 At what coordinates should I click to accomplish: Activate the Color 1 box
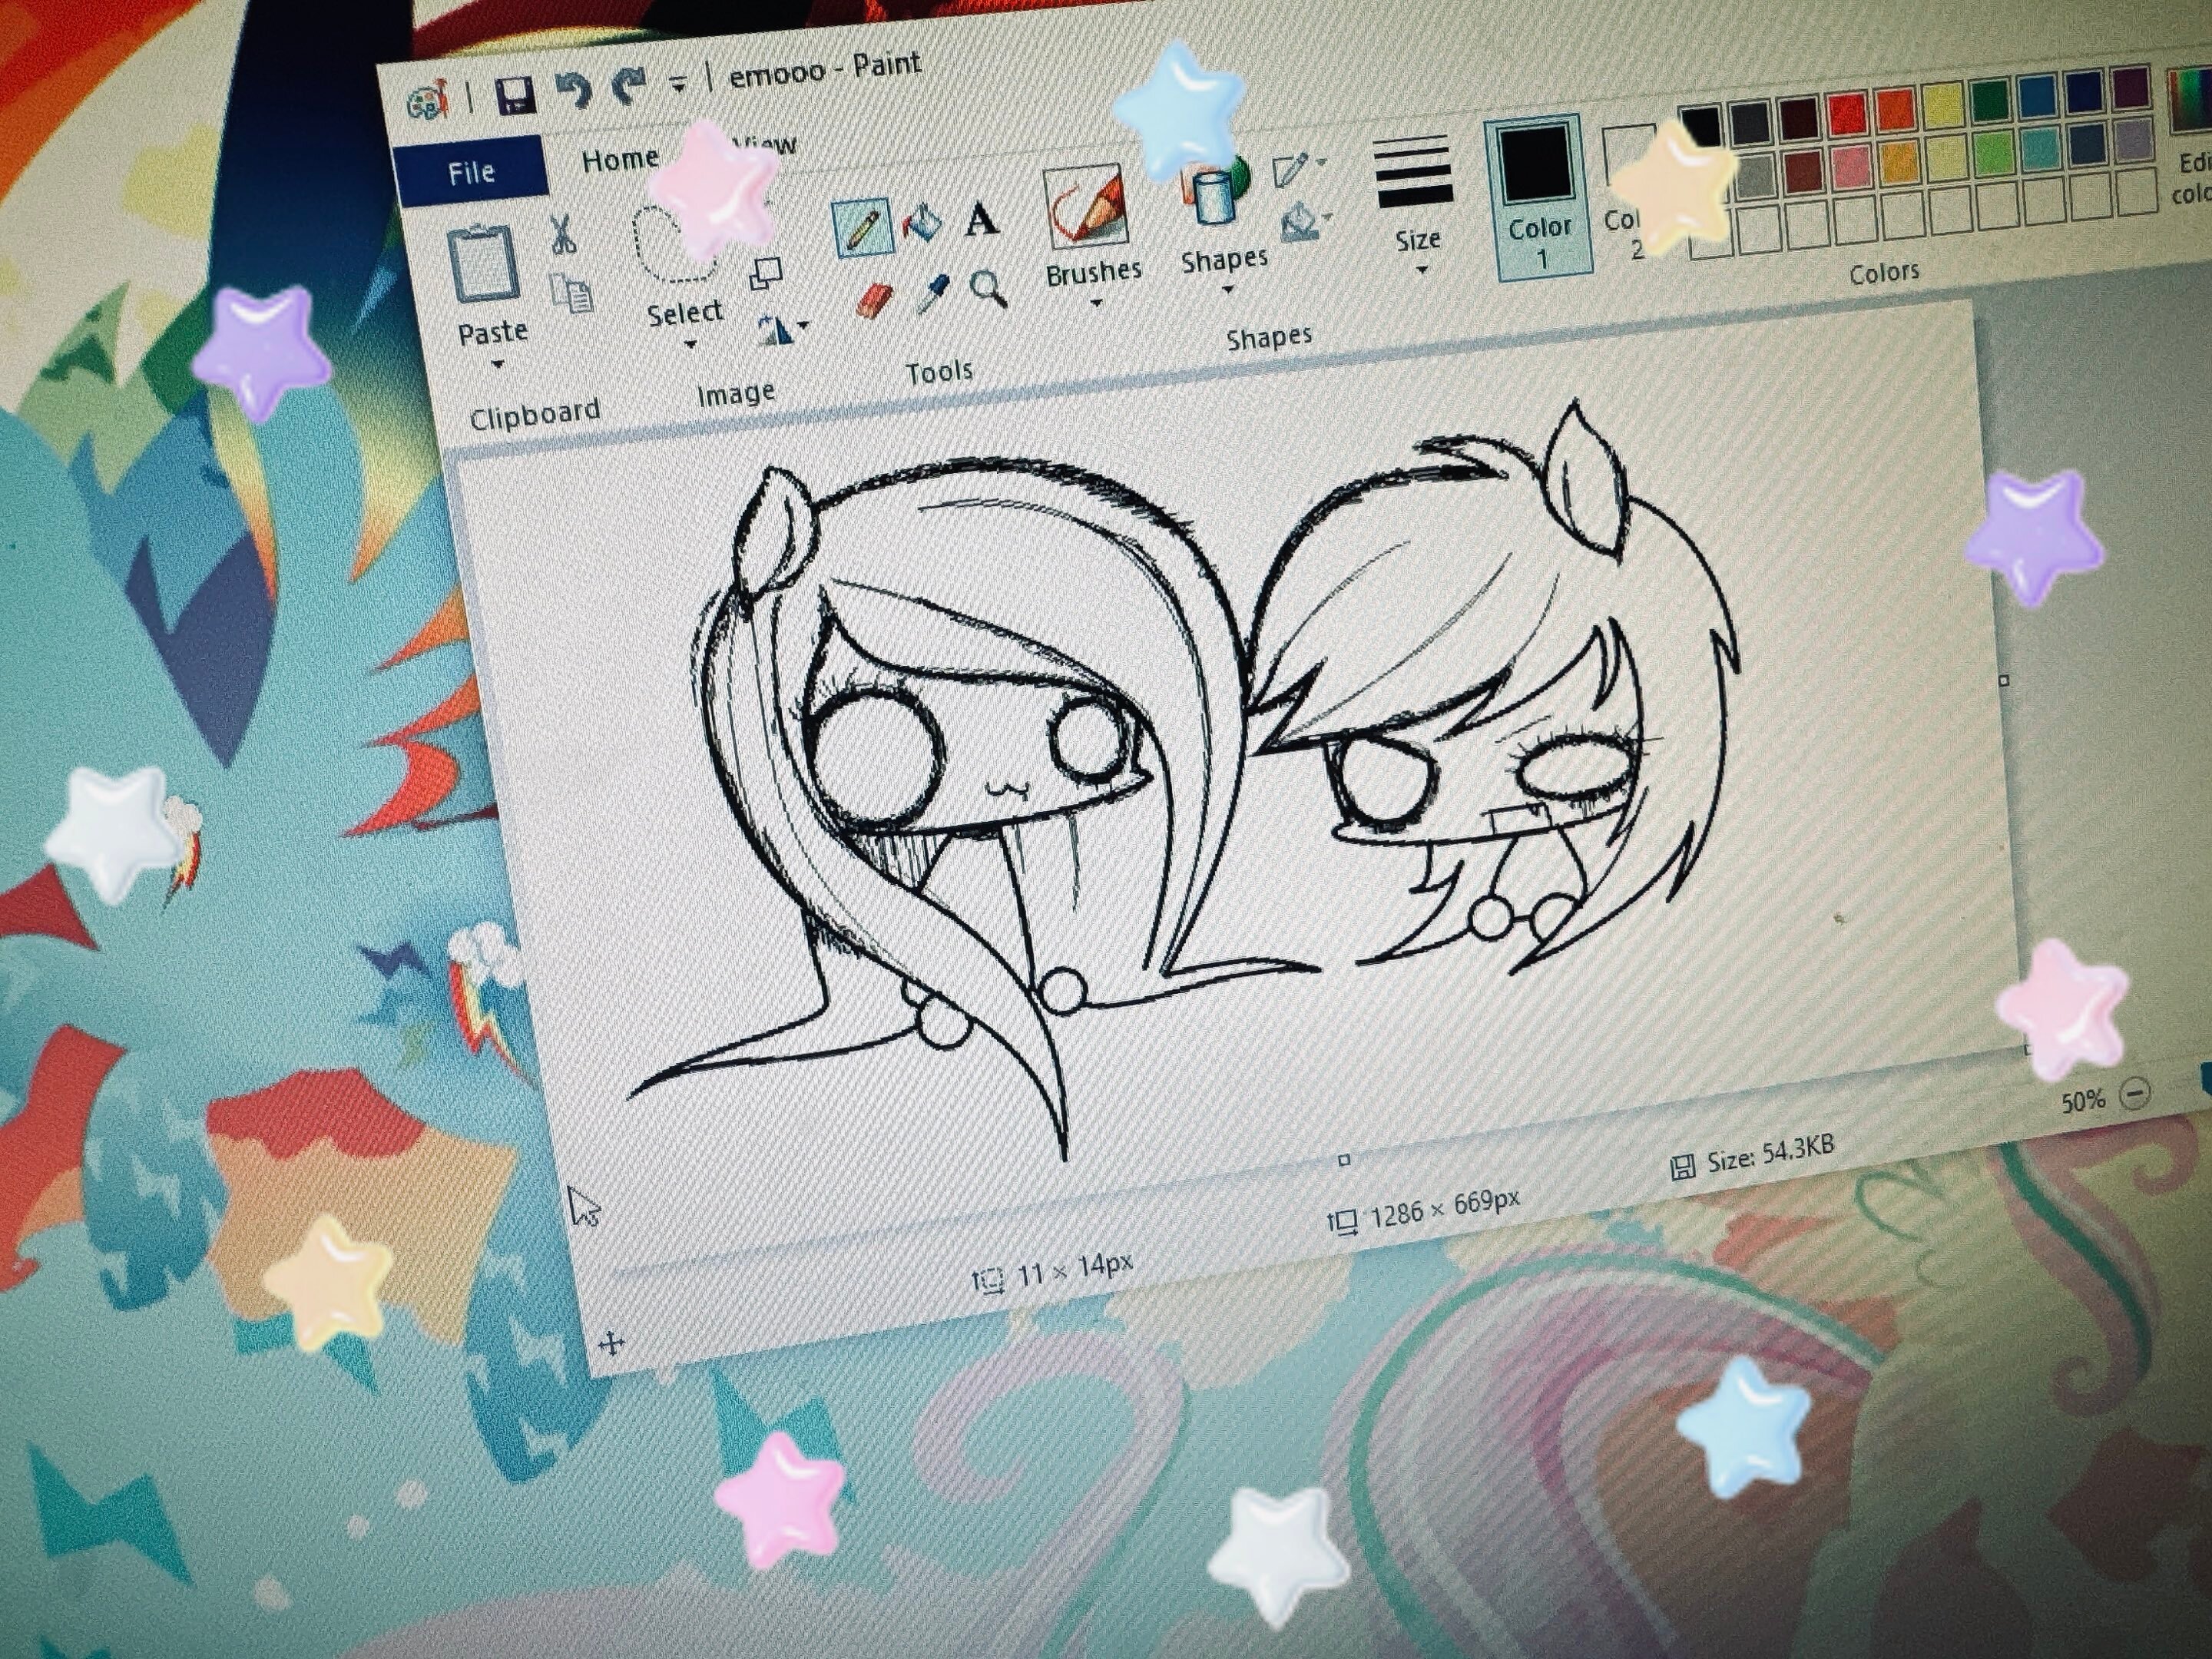point(1536,195)
